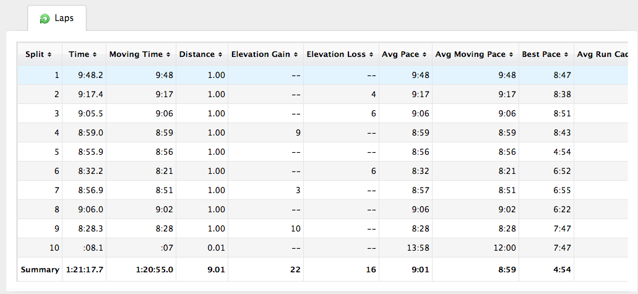Sort by Elevation Gain column
This screenshot has width=638, height=294.
pyautogui.click(x=265, y=54)
